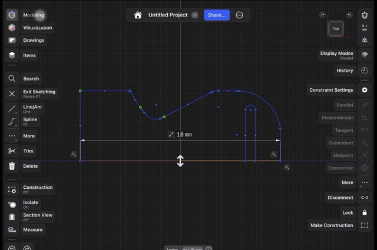
Task: Open more sketch tools ellipsis icon
Action: (12, 136)
